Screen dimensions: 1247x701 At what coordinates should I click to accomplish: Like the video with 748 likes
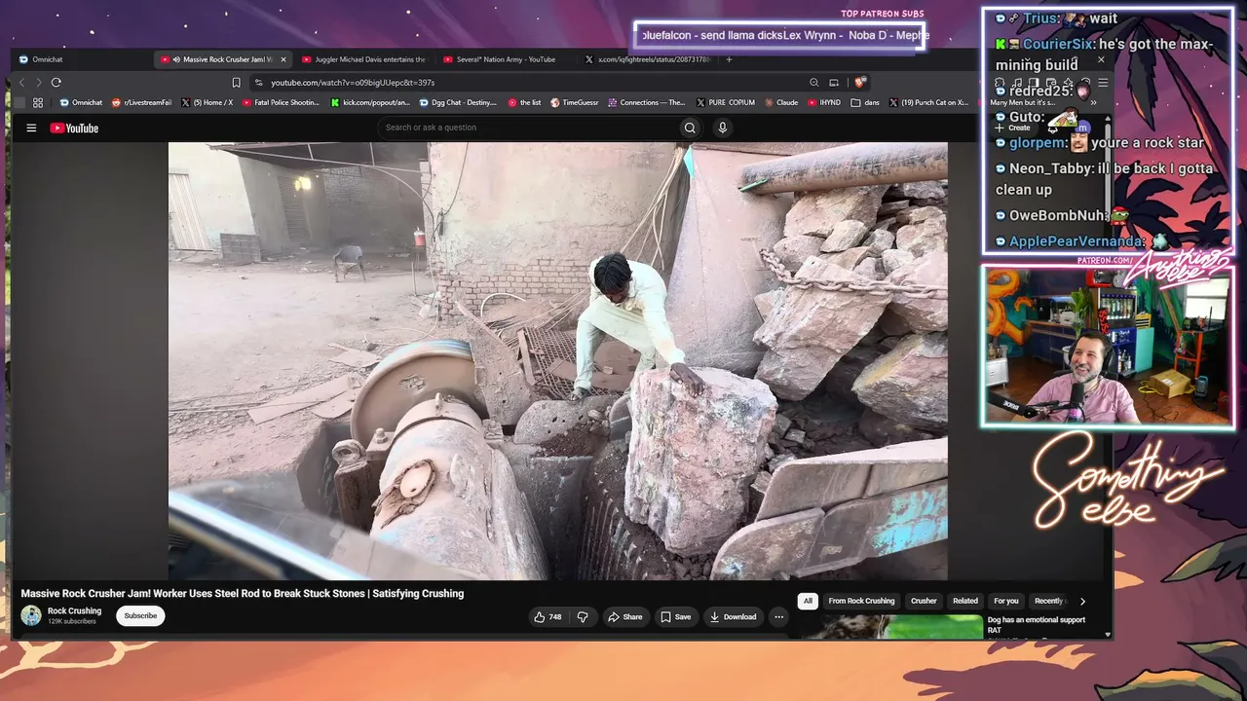(548, 617)
